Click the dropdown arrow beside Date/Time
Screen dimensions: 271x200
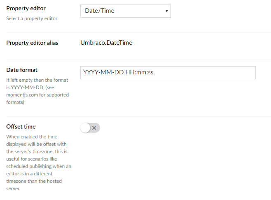tap(167, 11)
